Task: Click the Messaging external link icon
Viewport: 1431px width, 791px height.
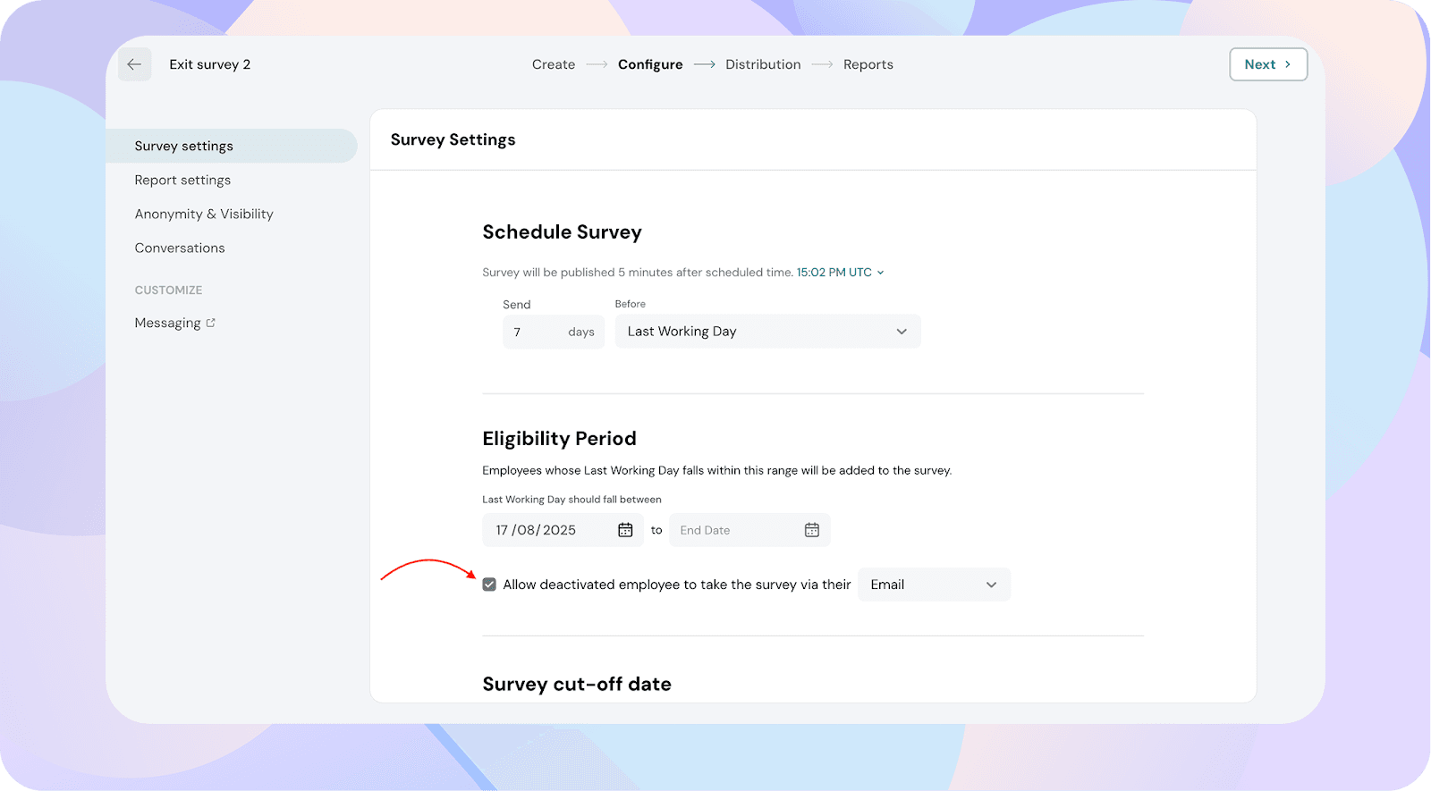Action: pyautogui.click(x=211, y=323)
